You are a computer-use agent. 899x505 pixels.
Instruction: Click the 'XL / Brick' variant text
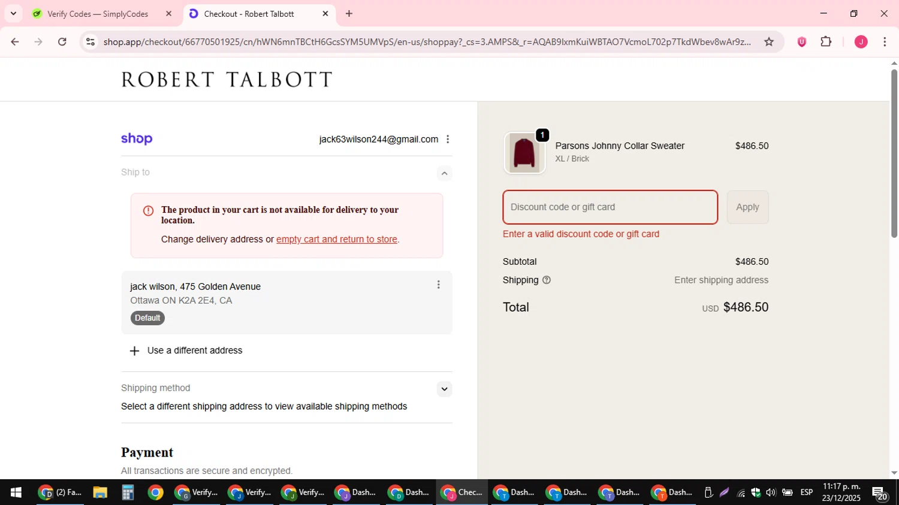tap(572, 159)
